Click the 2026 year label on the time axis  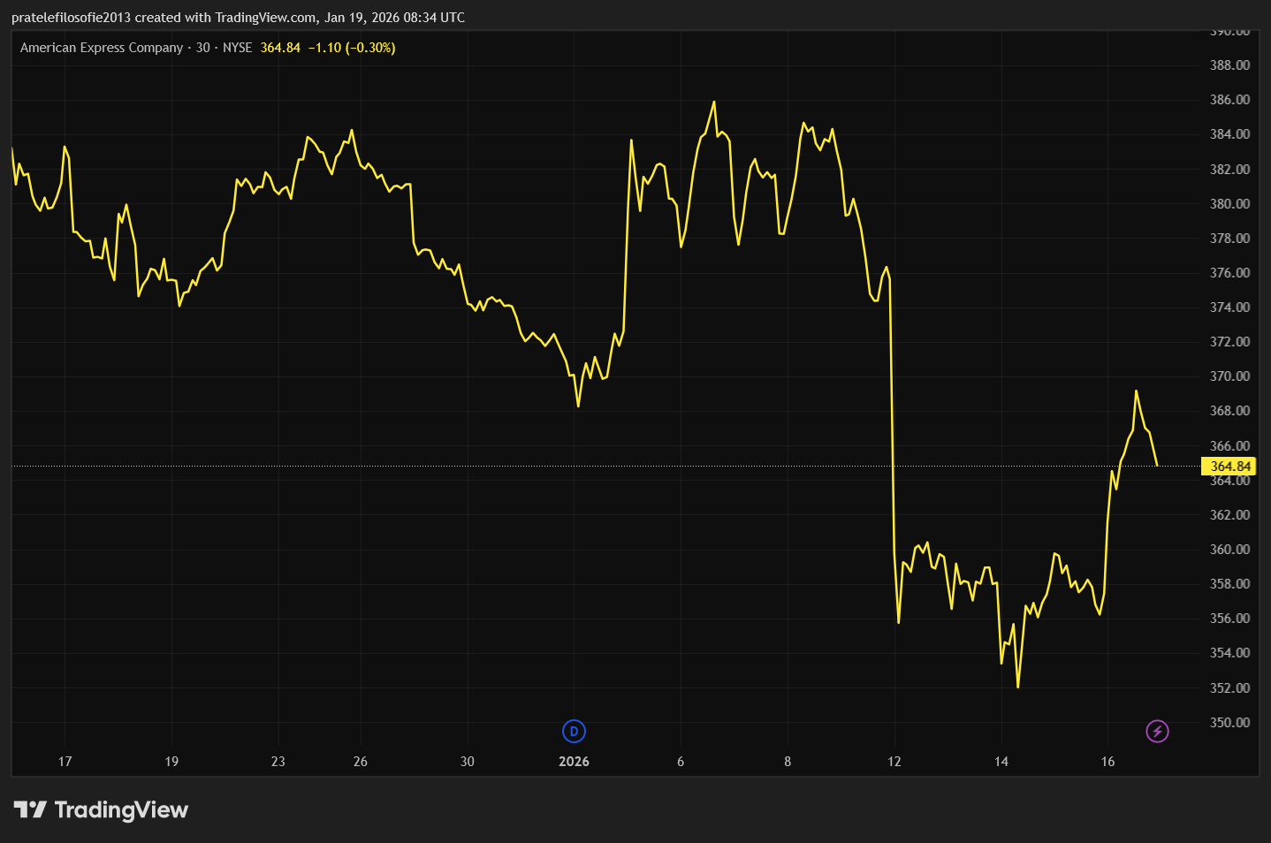(x=574, y=762)
